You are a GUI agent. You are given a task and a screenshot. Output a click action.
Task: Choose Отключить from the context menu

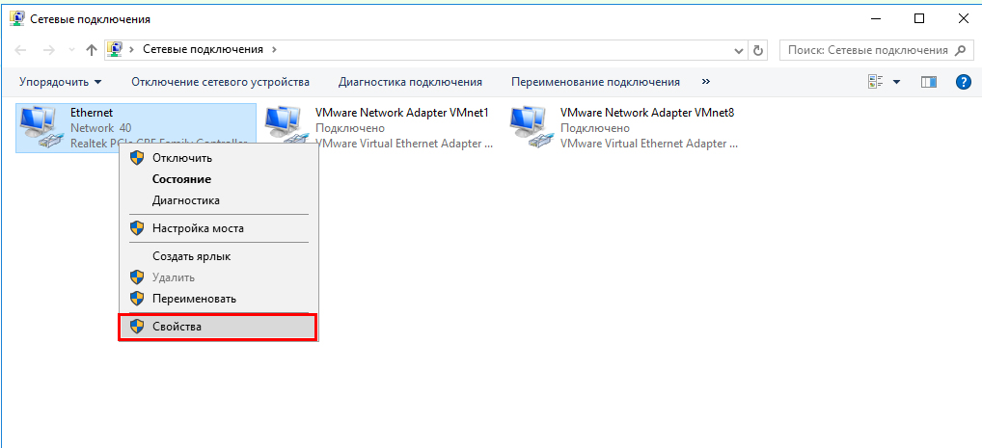pyautogui.click(x=218, y=158)
